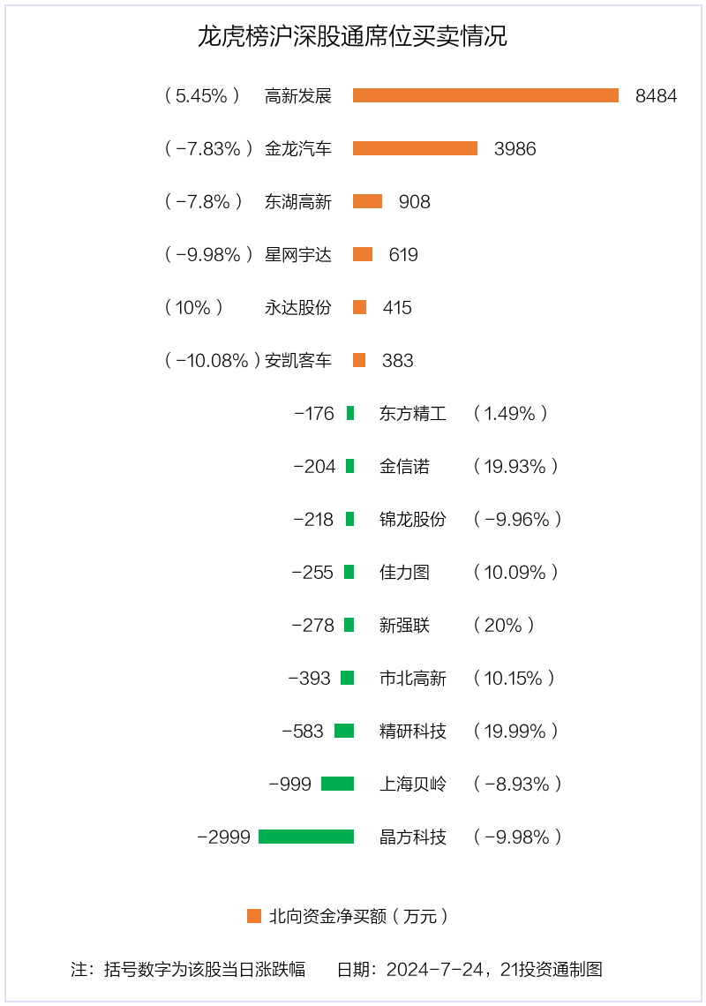Click the date text 2024-7-24 in footer
Screen dimensions: 706x1006
click(432, 969)
